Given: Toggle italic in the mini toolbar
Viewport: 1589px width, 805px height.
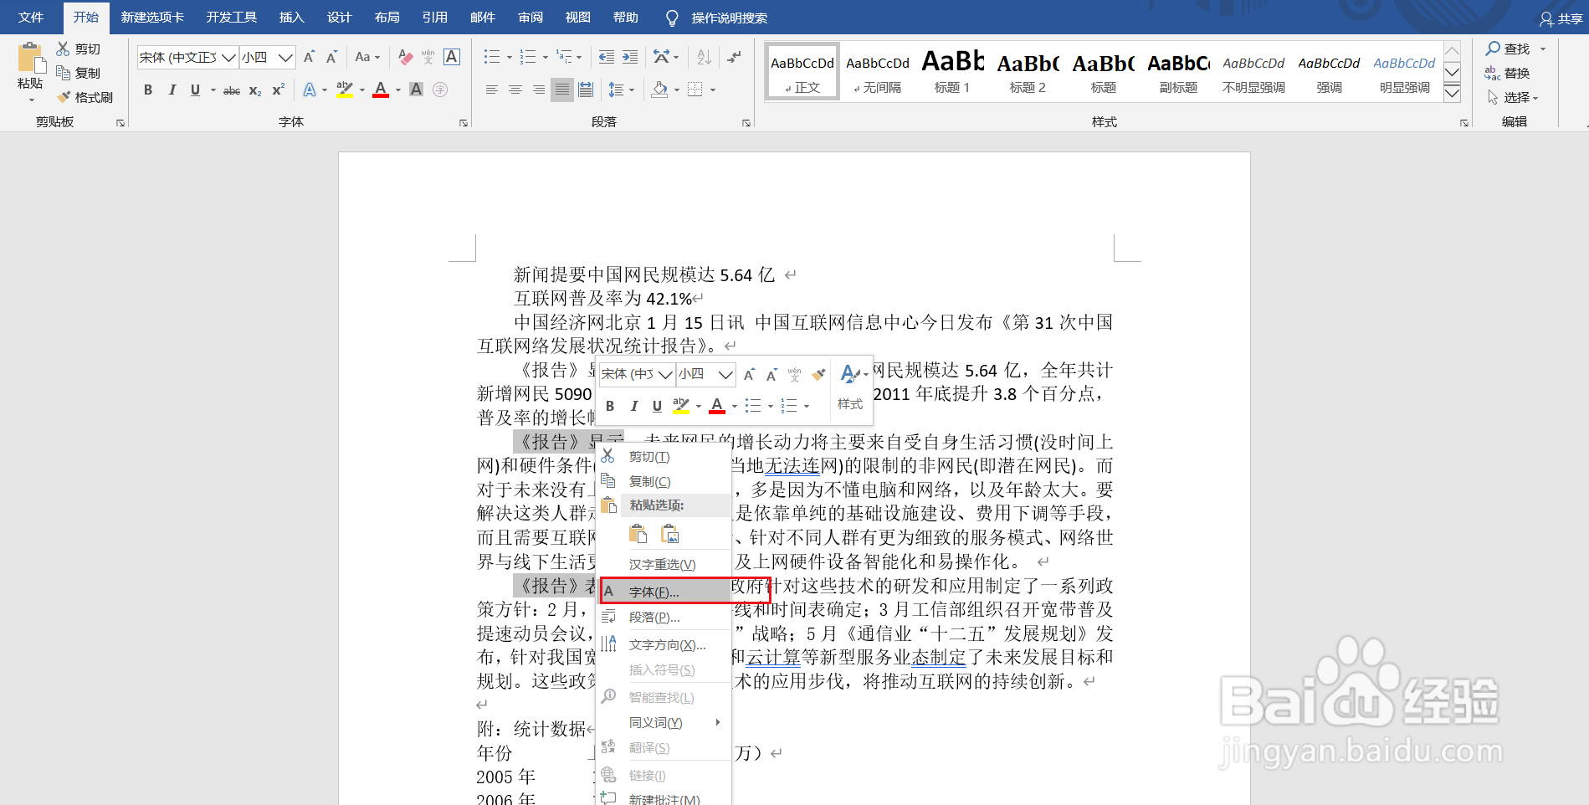Looking at the screenshot, I should (x=633, y=406).
